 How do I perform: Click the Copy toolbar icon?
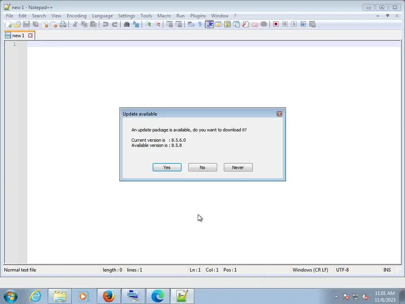coord(84,24)
